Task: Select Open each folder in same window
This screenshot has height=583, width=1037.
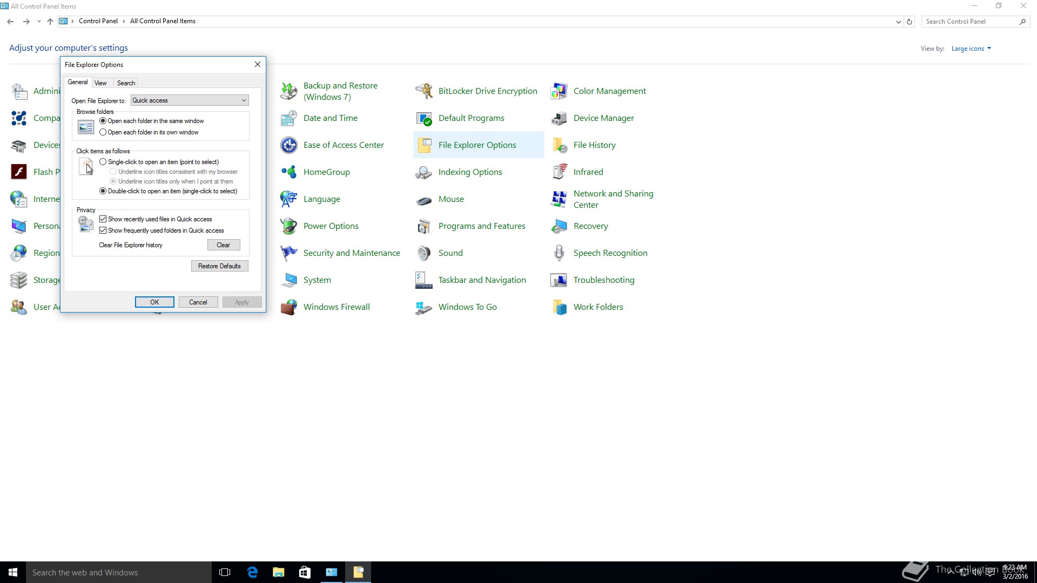Action: click(x=103, y=121)
